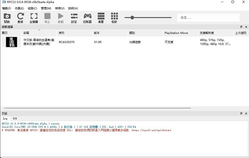Screen dimensions: 249x158
Task: Sort by the Category (類別) column header
Action: point(145,33)
